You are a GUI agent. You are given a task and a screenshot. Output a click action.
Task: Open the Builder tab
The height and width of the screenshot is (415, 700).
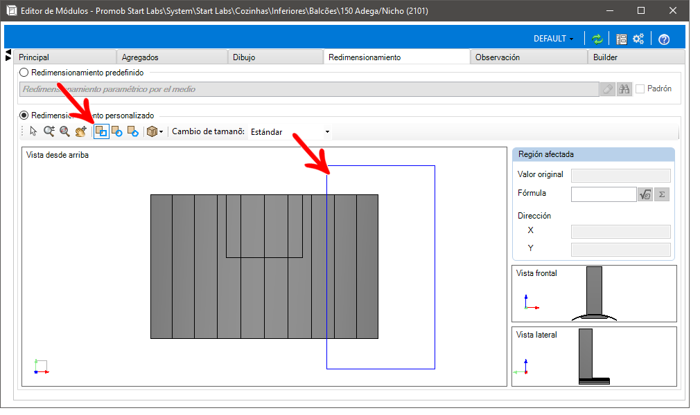click(636, 57)
